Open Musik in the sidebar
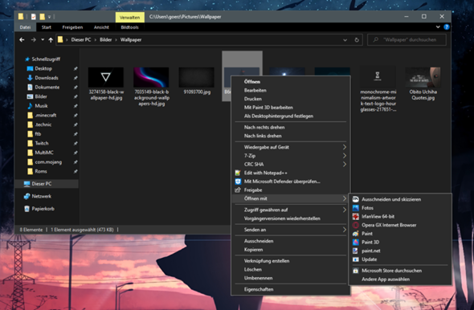 (41, 106)
